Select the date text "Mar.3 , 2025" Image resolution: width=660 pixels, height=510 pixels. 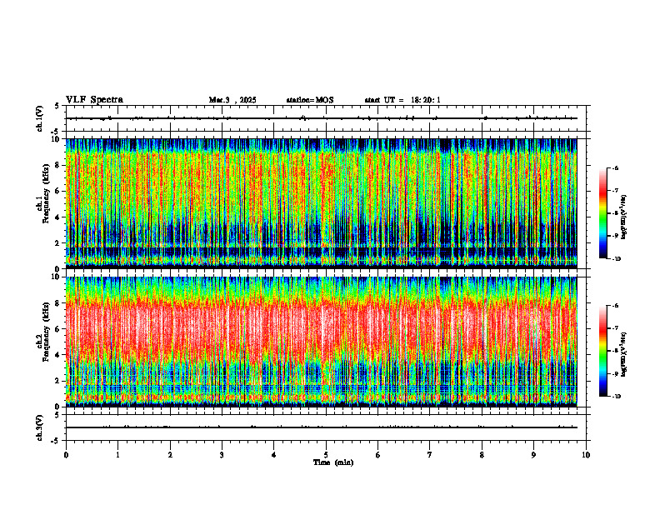[232, 100]
